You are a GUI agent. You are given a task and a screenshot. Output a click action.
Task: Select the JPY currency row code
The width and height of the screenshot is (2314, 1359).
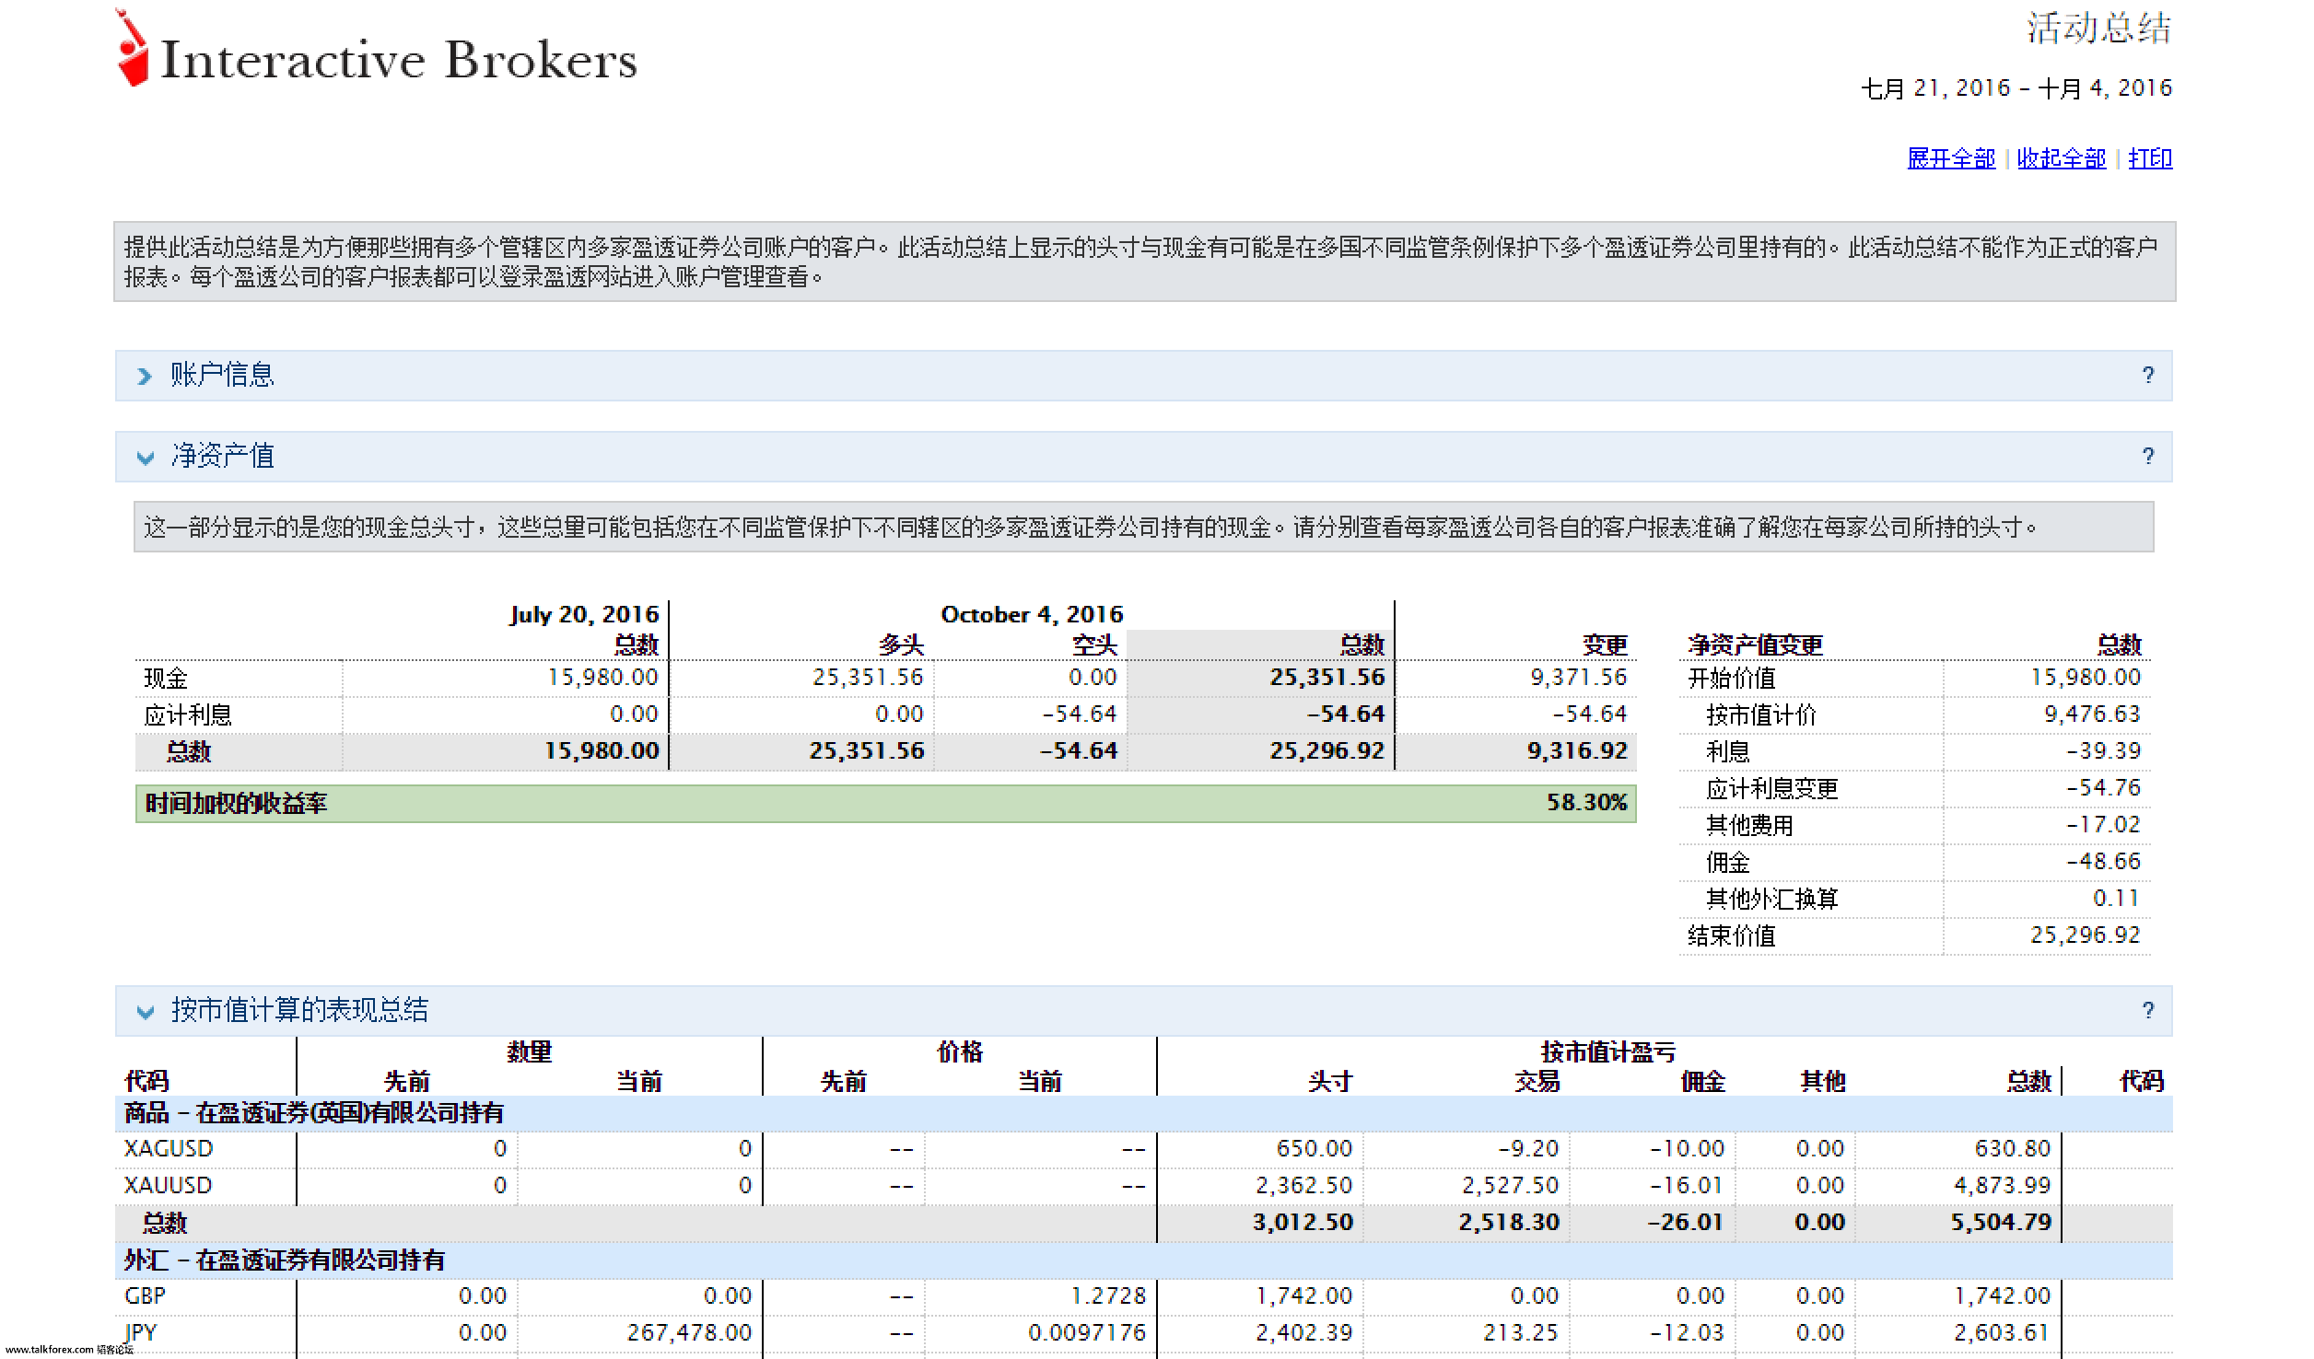click(x=141, y=1332)
